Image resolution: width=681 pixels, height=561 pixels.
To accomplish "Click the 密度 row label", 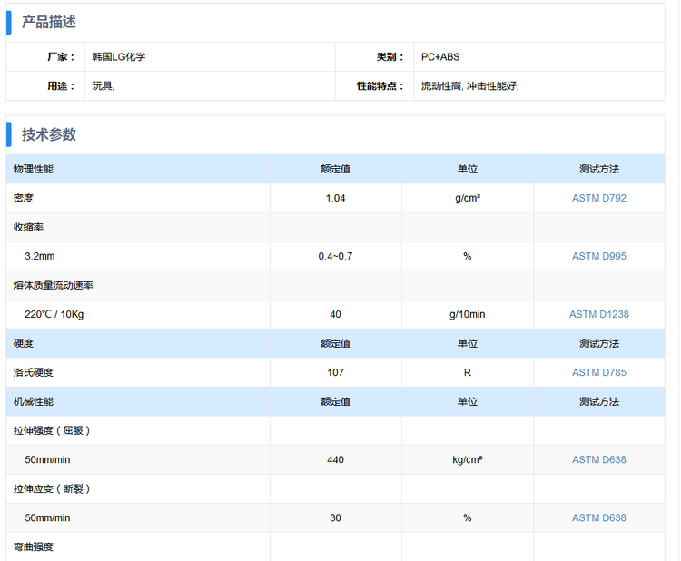I will click(x=24, y=198).
